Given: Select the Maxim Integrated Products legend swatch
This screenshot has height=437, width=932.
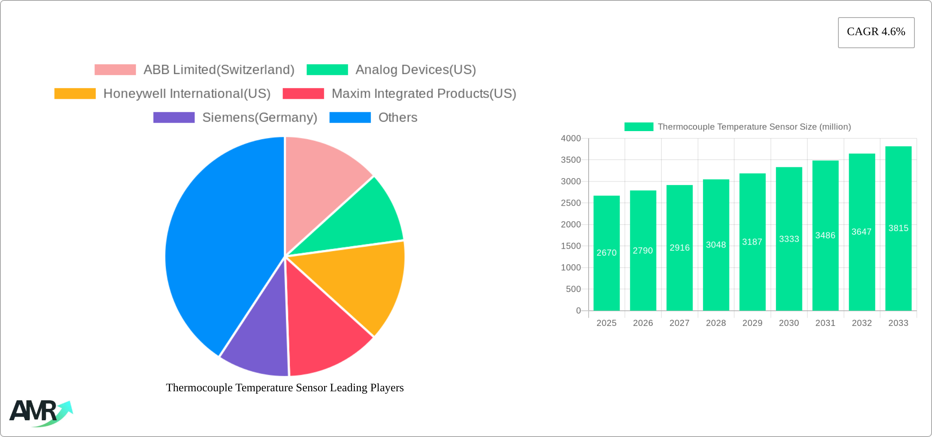Looking at the screenshot, I should [303, 94].
